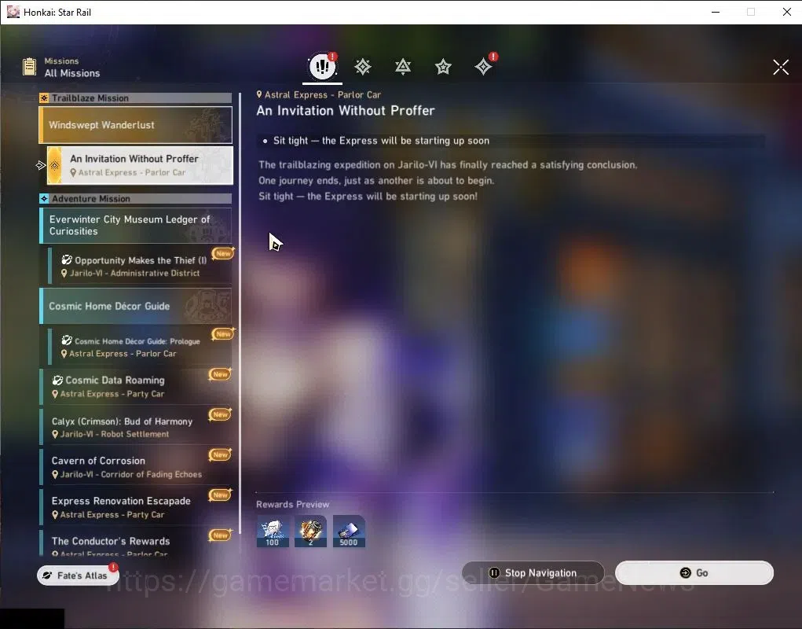The image size is (802, 629).
Task: Select Calyx (Crimson): Bud of Harmony mission
Action: (136, 427)
